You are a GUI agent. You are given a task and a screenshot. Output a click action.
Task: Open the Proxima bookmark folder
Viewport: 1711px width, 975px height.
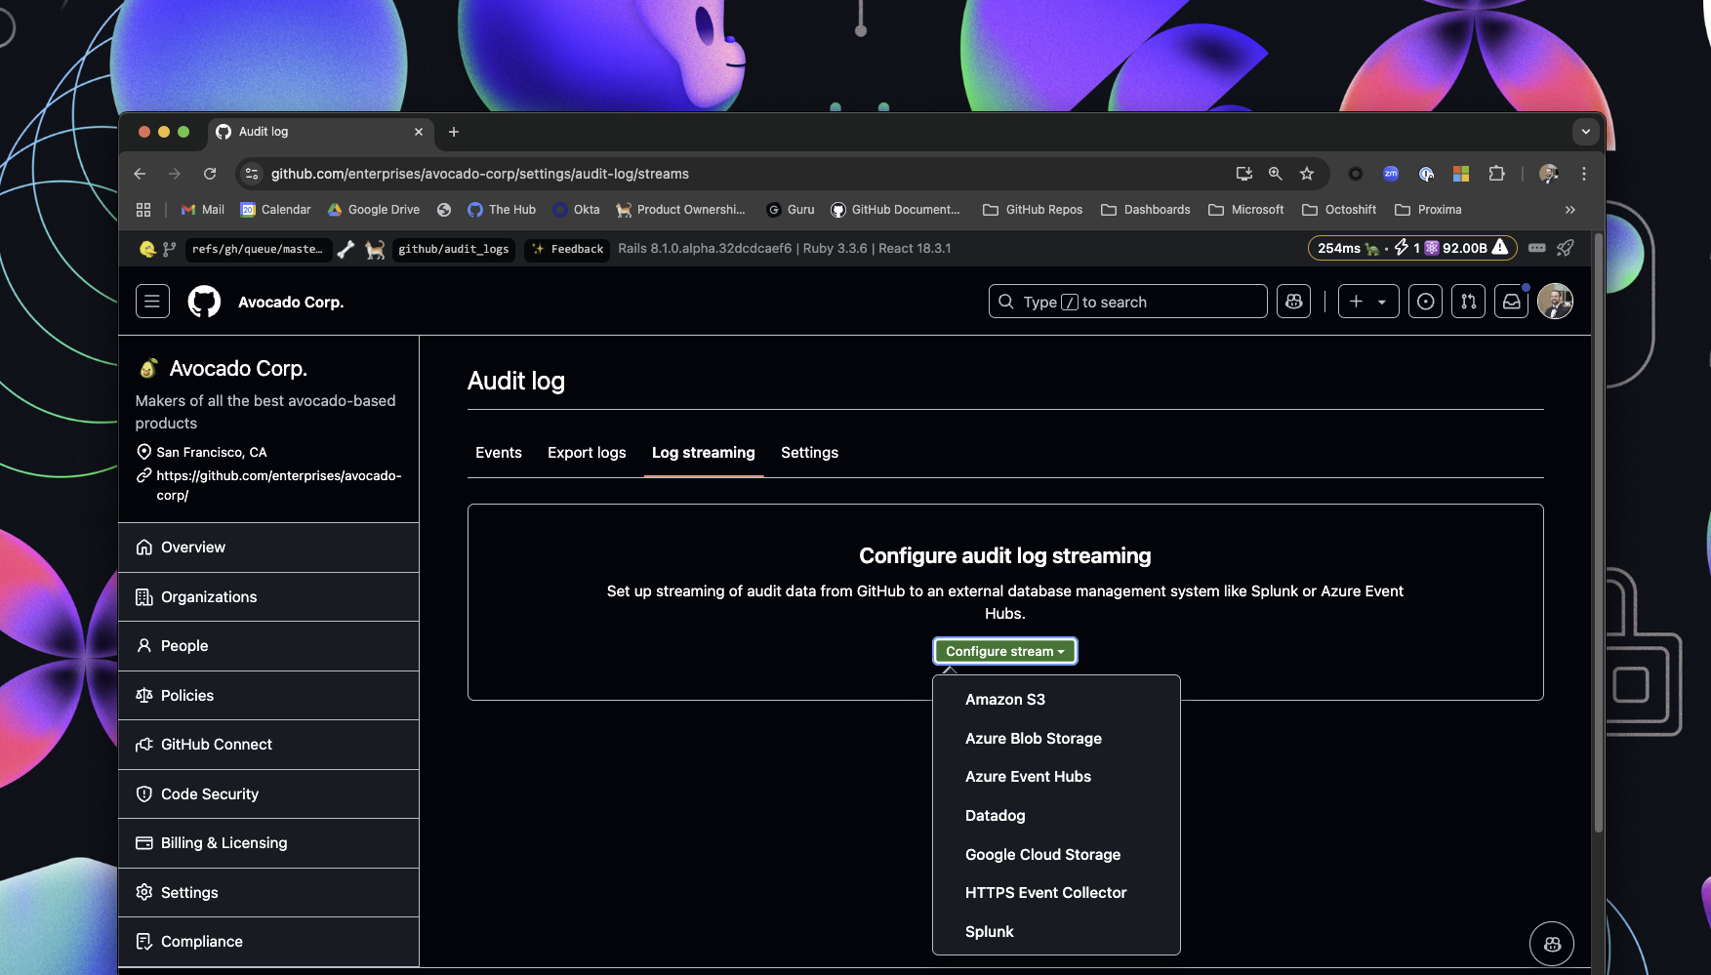click(x=1428, y=210)
